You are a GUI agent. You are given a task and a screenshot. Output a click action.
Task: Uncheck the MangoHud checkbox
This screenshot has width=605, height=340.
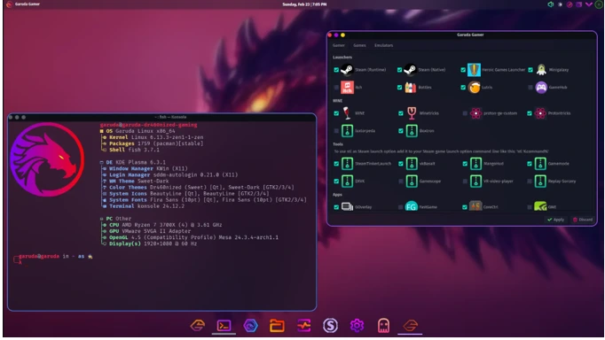(465, 164)
